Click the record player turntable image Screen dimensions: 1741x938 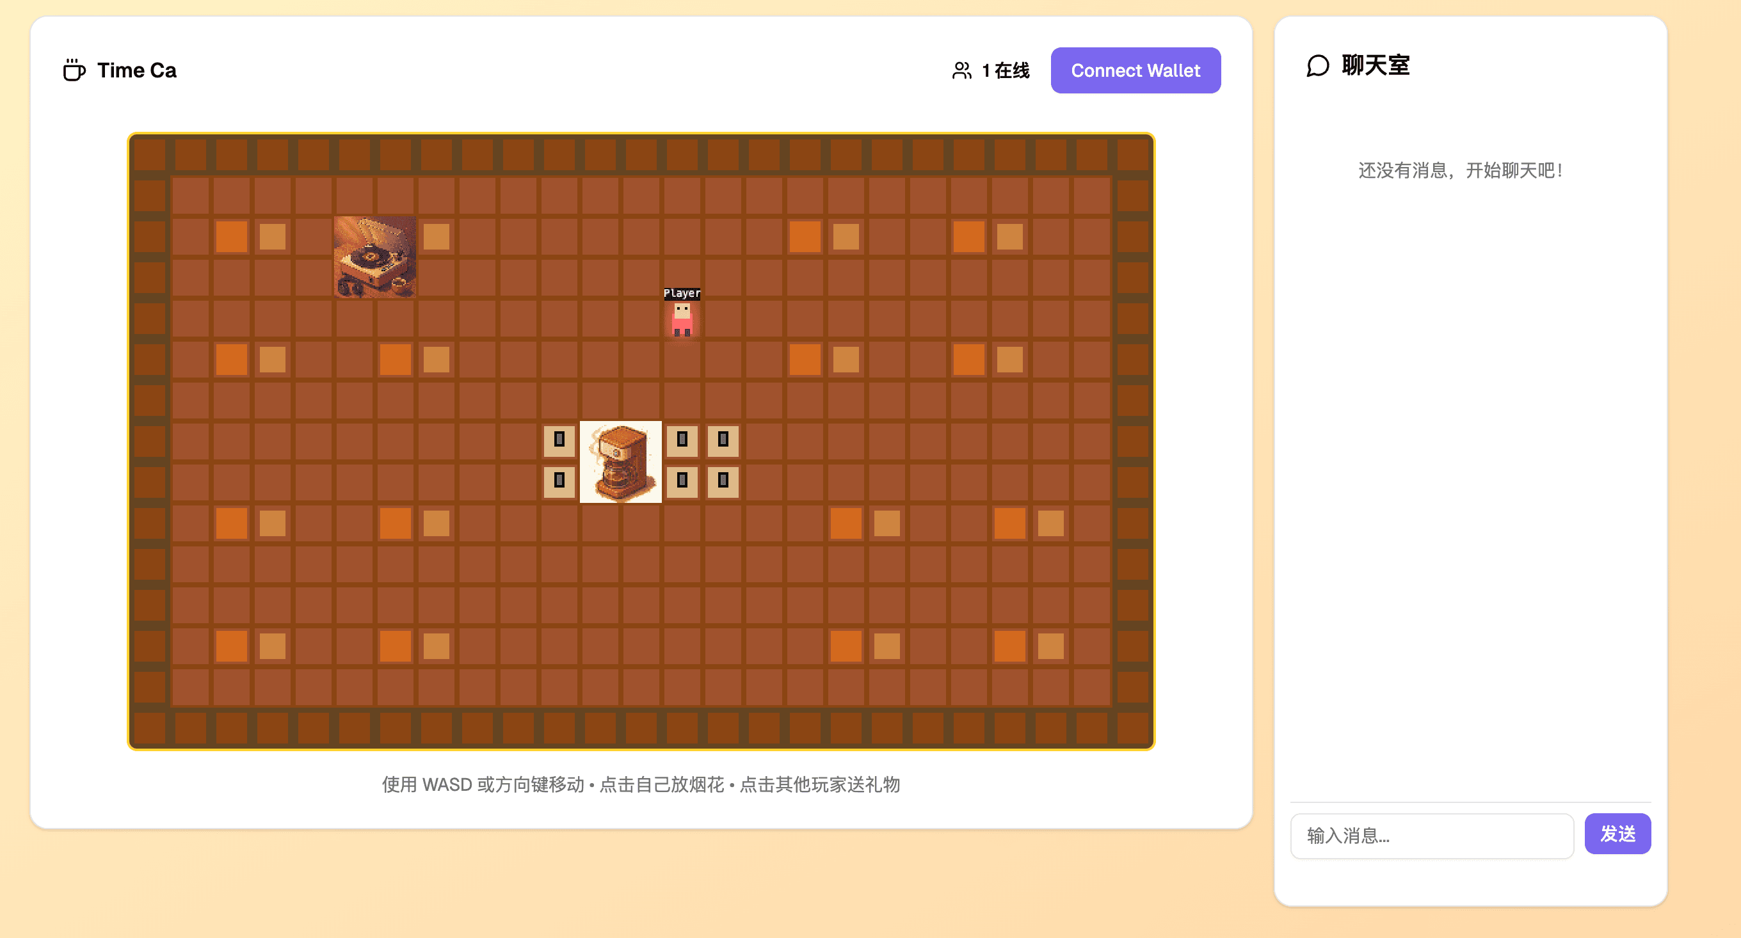coord(374,257)
